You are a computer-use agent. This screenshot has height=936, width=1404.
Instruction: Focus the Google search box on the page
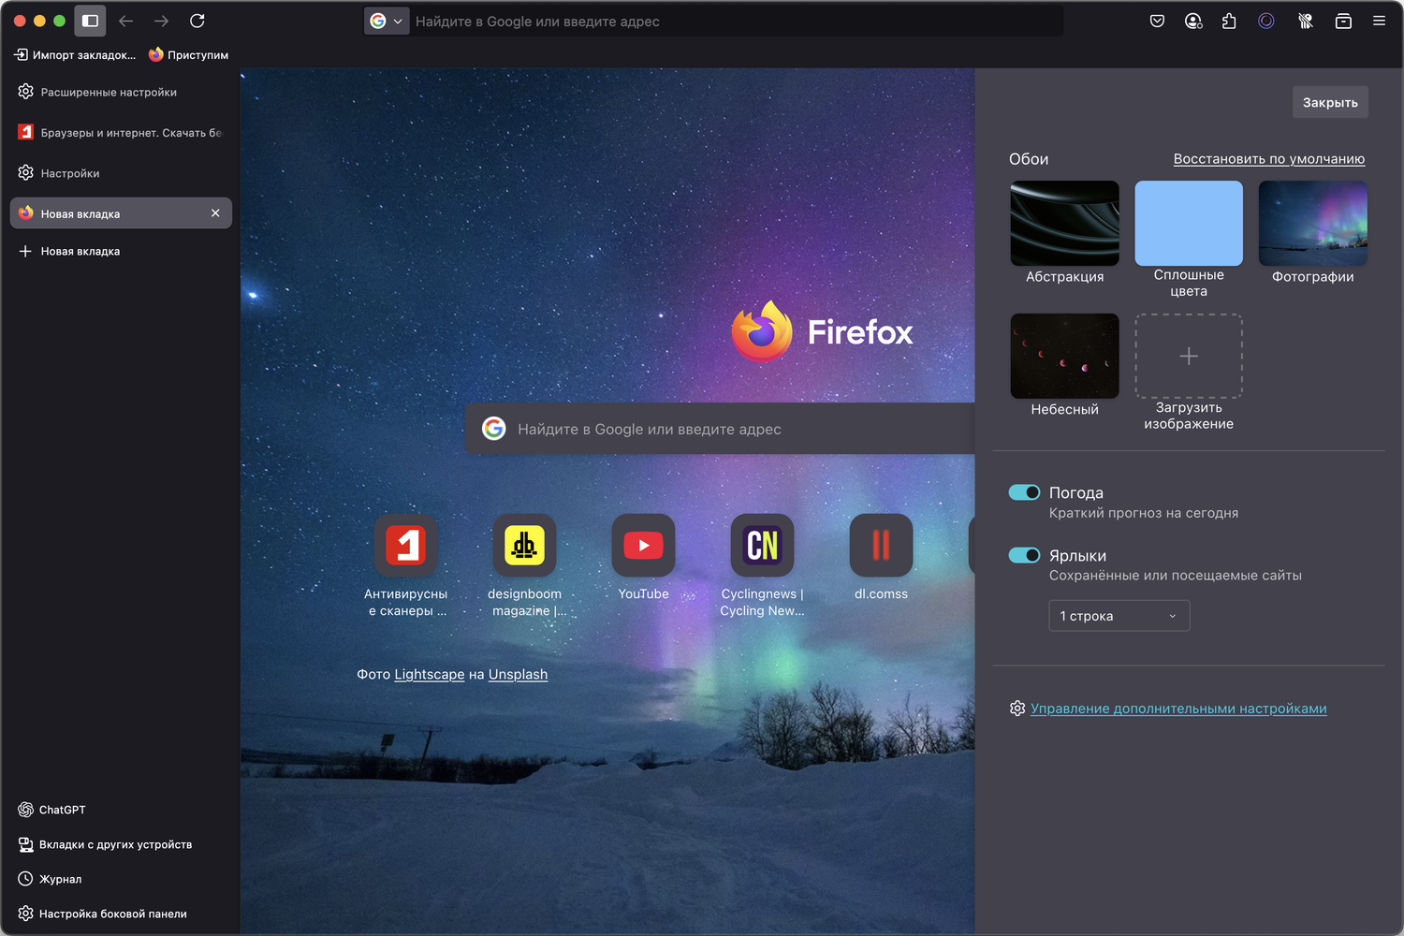tap(721, 429)
